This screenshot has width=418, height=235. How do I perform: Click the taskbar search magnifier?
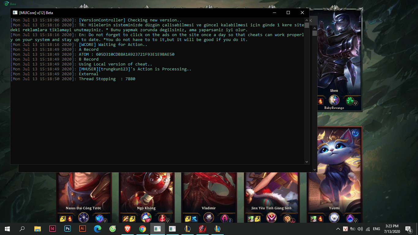(x=22, y=229)
